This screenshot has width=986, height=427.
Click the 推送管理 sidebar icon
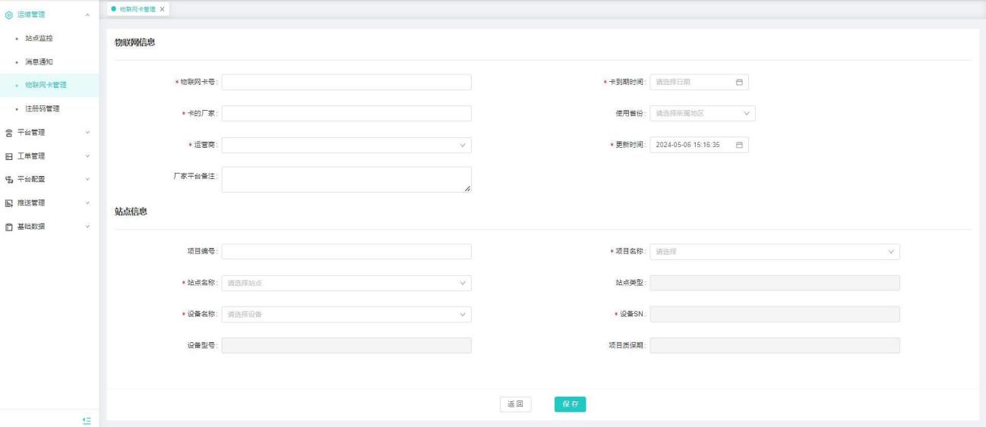click(x=9, y=203)
